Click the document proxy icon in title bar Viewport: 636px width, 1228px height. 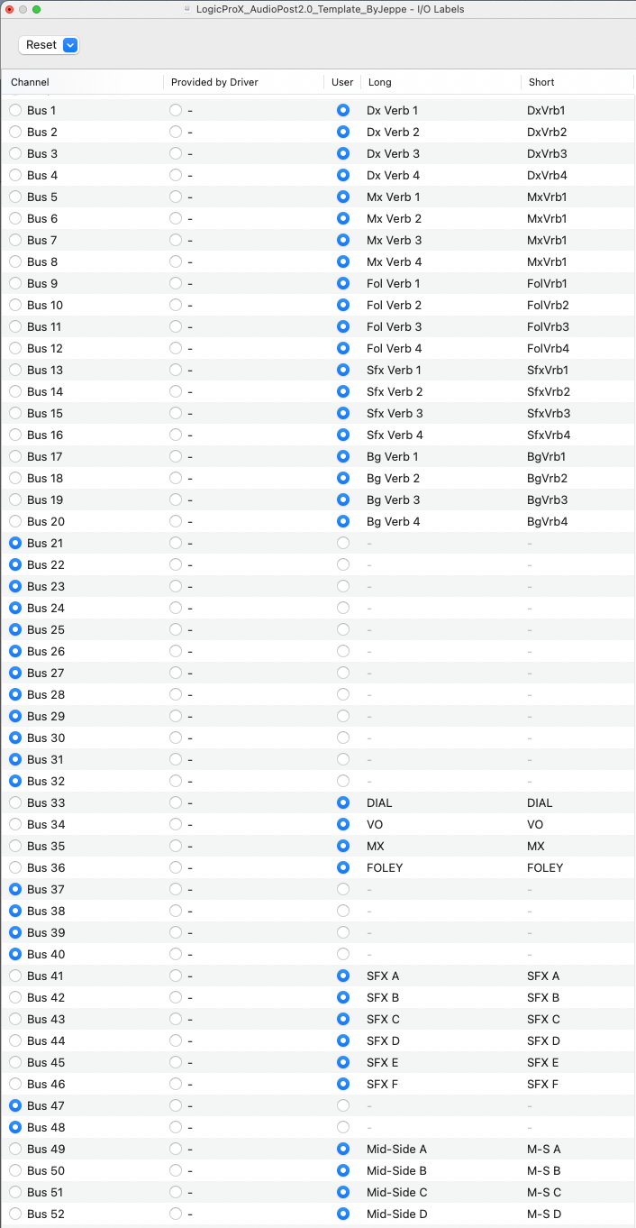187,9
